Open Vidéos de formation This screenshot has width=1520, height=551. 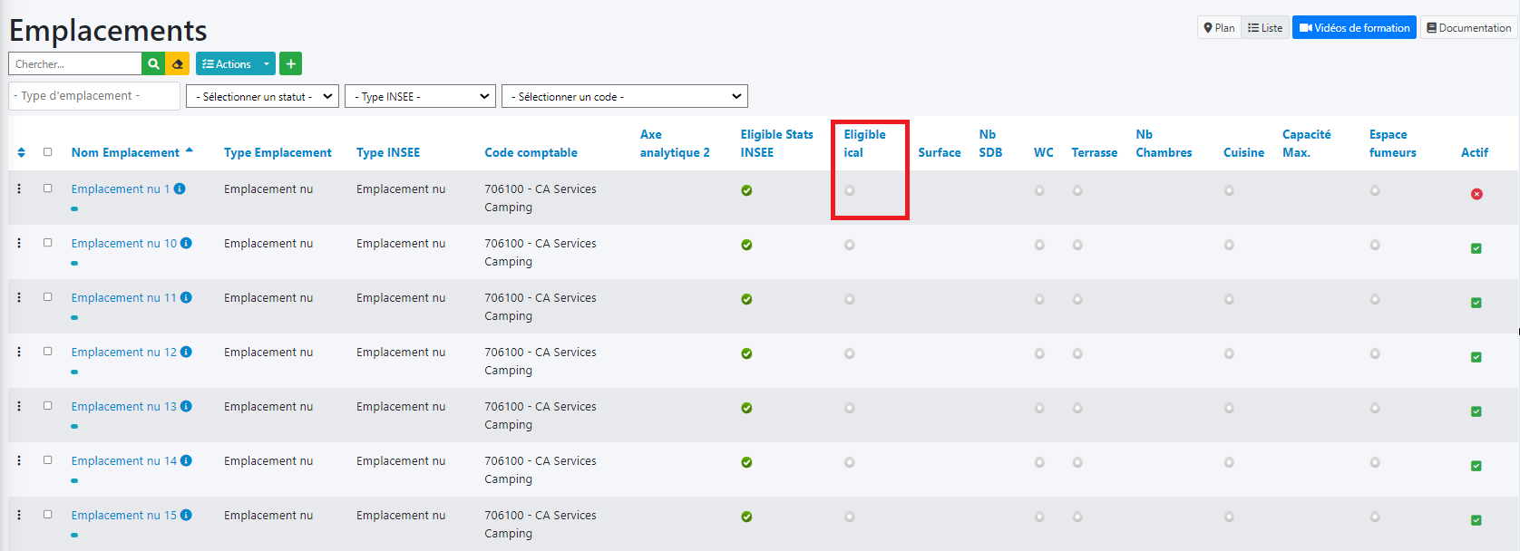[1354, 28]
